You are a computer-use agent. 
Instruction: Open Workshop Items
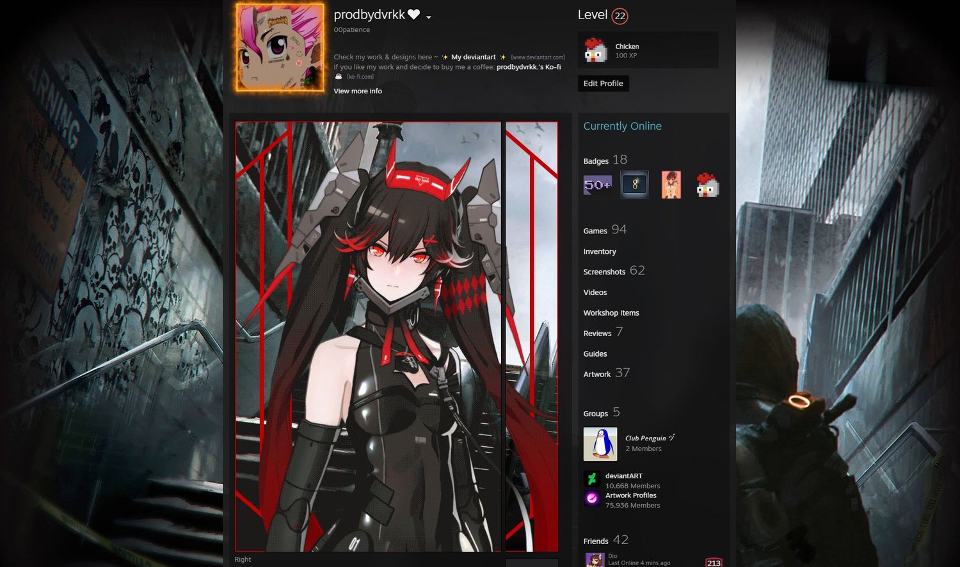(x=611, y=313)
